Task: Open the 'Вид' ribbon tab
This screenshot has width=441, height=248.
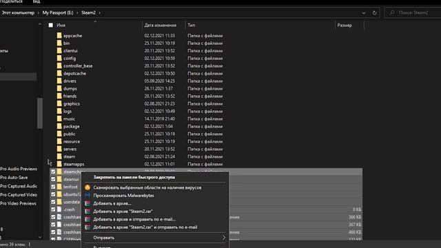Action: pos(37,1)
